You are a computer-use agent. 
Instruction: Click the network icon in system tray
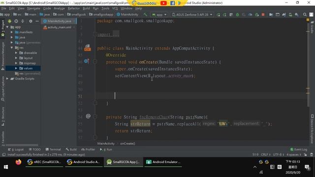(261, 172)
